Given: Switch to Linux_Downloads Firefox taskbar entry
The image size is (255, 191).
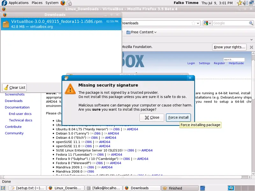Looking at the screenshot, I should click(x=66, y=188).
